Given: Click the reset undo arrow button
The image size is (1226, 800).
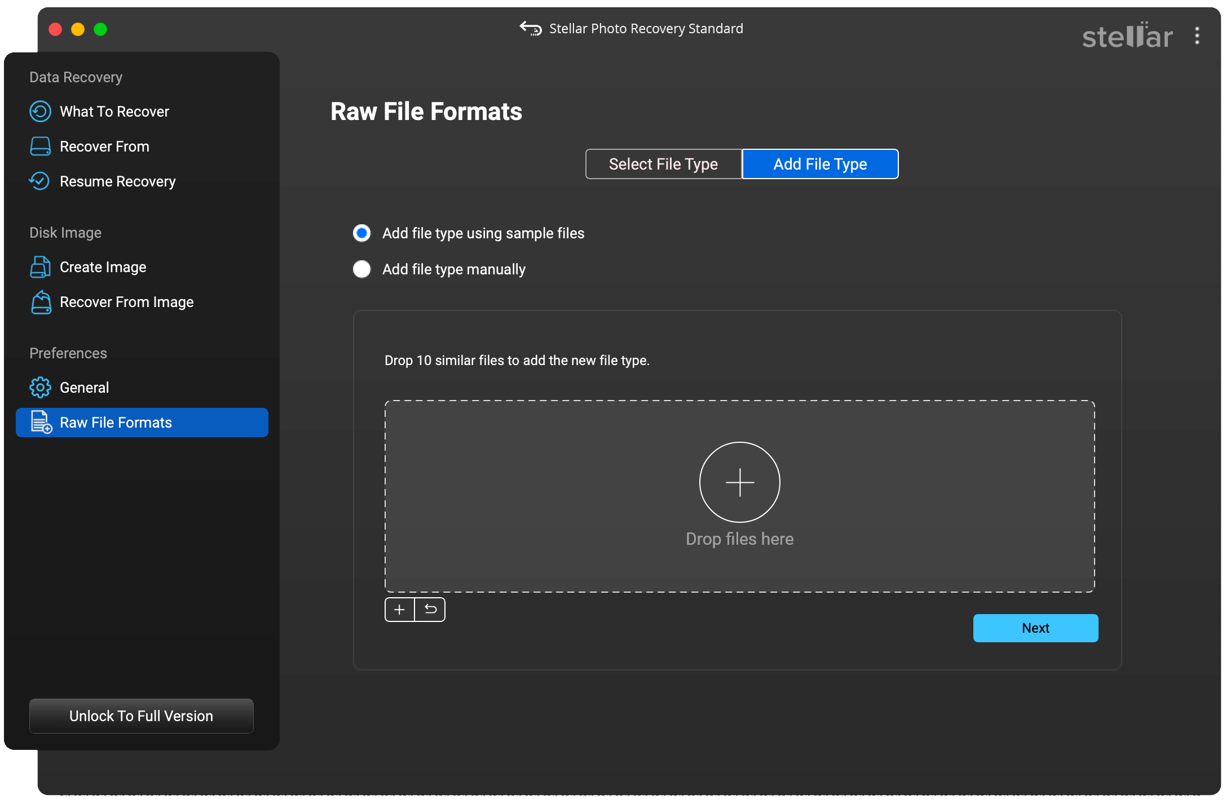Looking at the screenshot, I should (x=430, y=610).
